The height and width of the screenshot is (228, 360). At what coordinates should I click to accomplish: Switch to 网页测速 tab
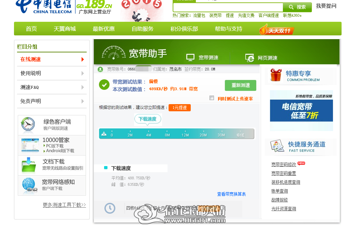[261, 58]
